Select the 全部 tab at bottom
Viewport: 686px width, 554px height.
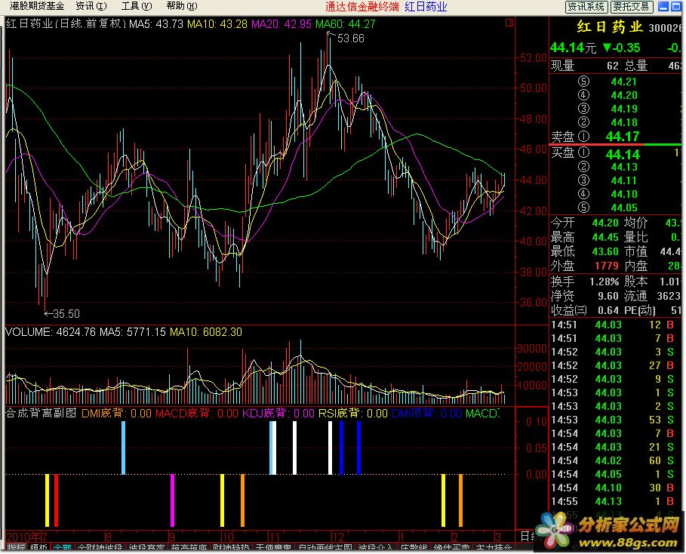[x=62, y=547]
